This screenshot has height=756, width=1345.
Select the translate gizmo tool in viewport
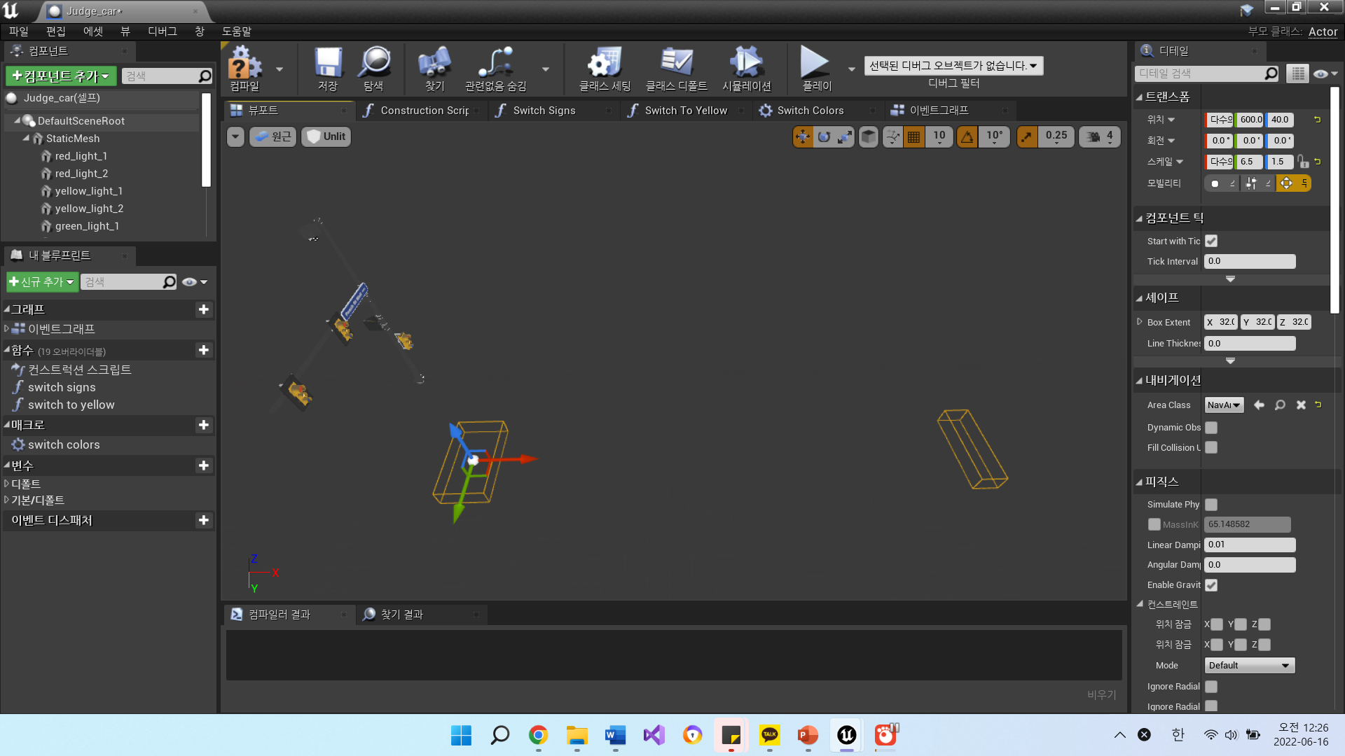[x=803, y=137]
